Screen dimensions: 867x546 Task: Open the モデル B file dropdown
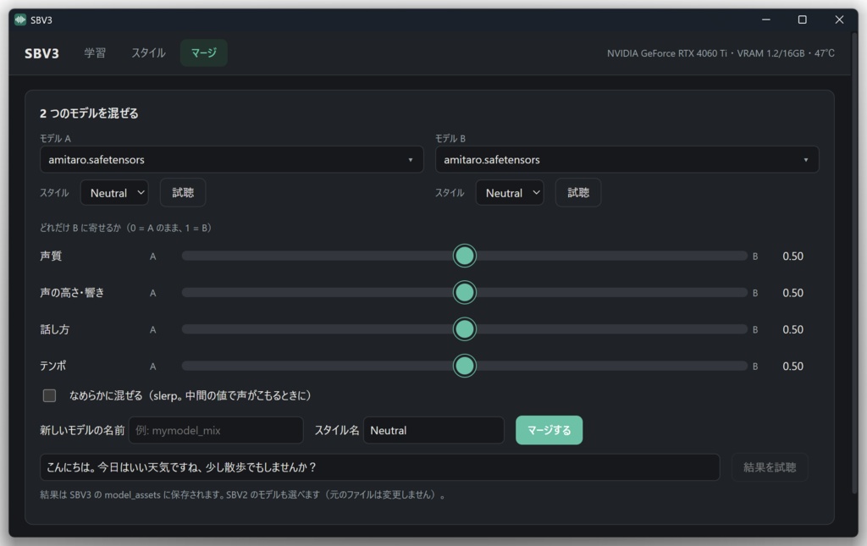pos(627,160)
